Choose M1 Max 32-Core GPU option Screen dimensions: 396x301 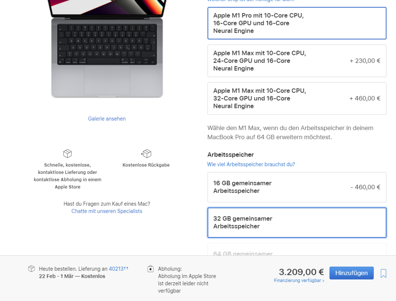(297, 98)
